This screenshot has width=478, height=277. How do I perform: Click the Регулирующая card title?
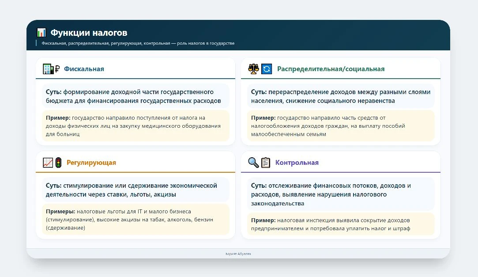pos(91,163)
